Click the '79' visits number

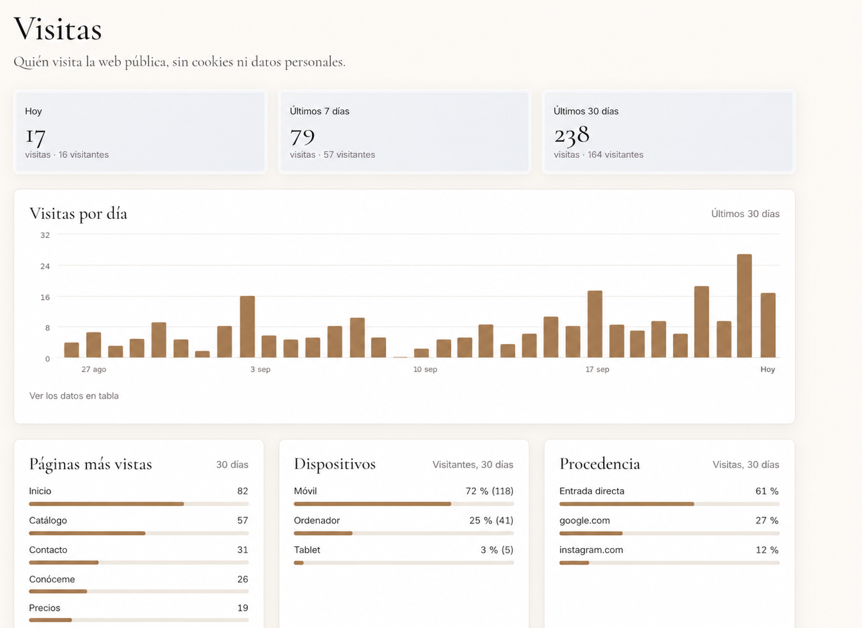(302, 136)
